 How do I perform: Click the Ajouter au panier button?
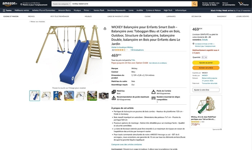point(206,63)
